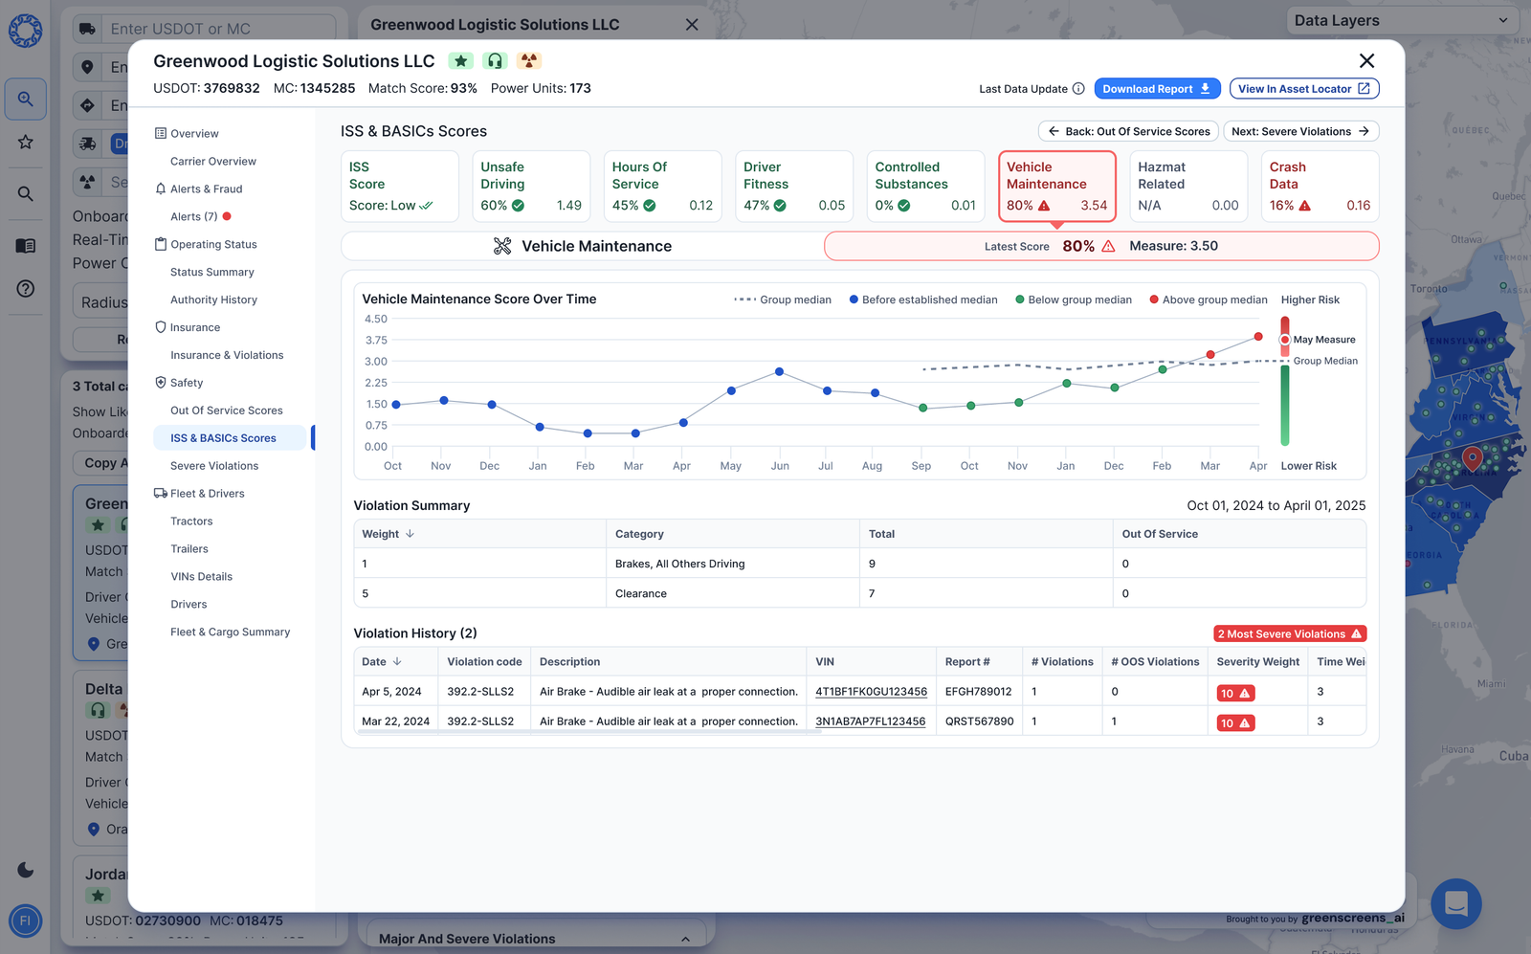Switch to the Crash Data BASIC card
Screen dimensions: 1531x954
click(x=1320, y=186)
